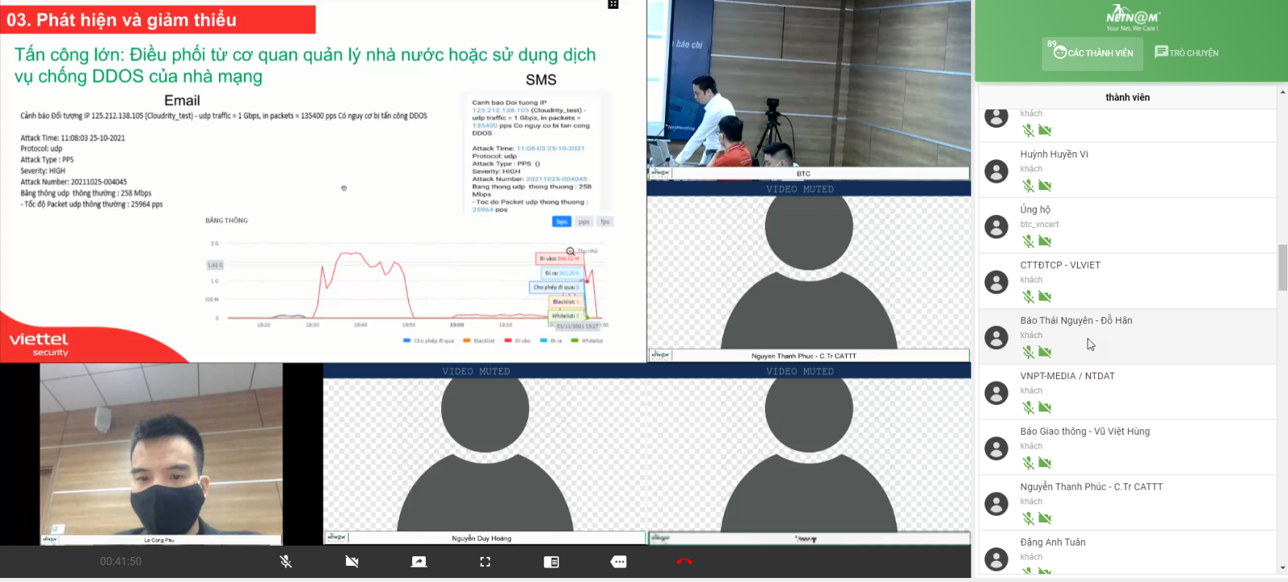The height and width of the screenshot is (582, 1288).
Task: Toggle the side panel layout icon
Action: click(x=551, y=562)
